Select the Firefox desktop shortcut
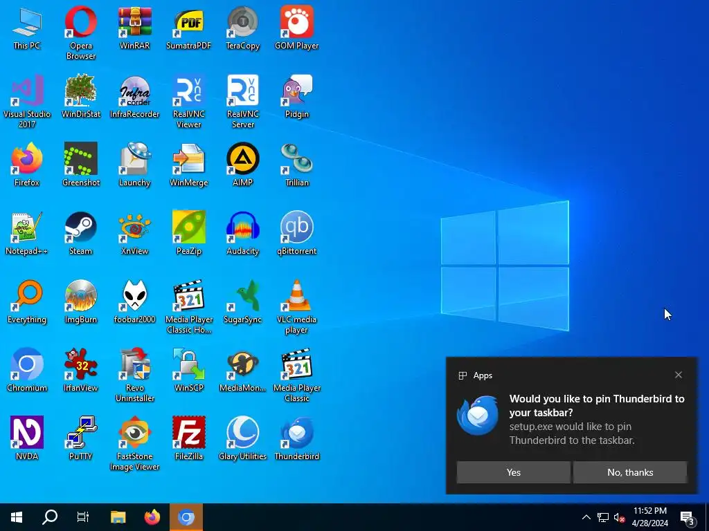The image size is (709, 531). point(27,165)
